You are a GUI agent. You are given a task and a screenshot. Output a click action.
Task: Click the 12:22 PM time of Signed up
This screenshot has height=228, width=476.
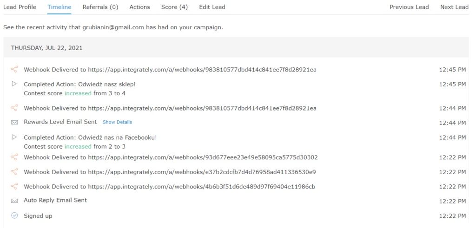[452, 216]
